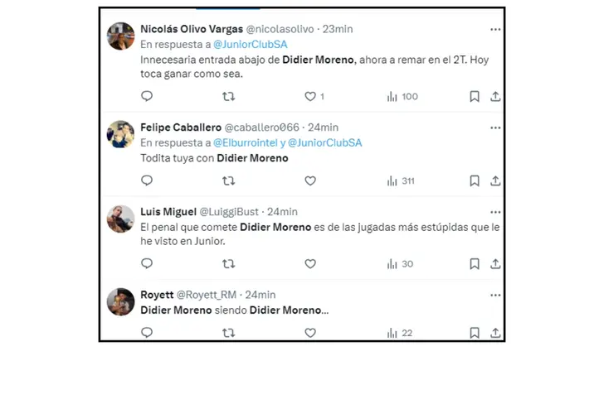This screenshot has width=604, height=404.
Task: Retweet Felipe Caballero's post
Action: pyautogui.click(x=228, y=180)
